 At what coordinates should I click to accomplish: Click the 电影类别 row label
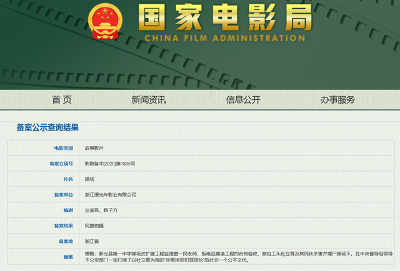pos(63,149)
